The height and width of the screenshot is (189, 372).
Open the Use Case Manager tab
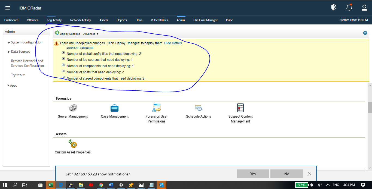coord(205,20)
